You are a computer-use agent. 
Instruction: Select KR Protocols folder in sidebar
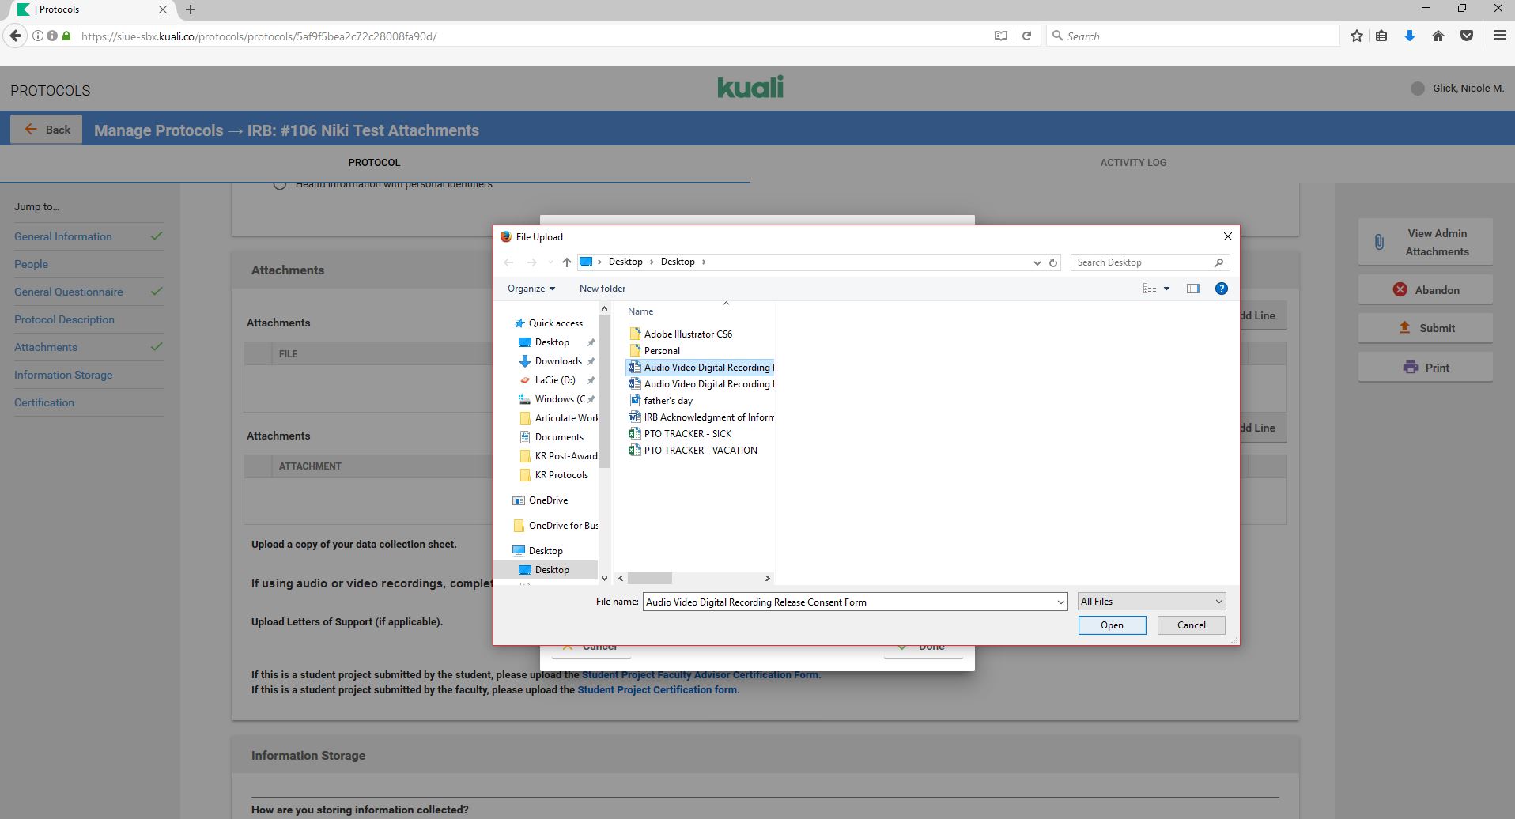click(x=561, y=475)
